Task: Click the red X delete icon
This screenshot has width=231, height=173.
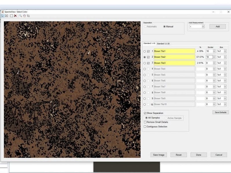Action: click(x=15, y=16)
